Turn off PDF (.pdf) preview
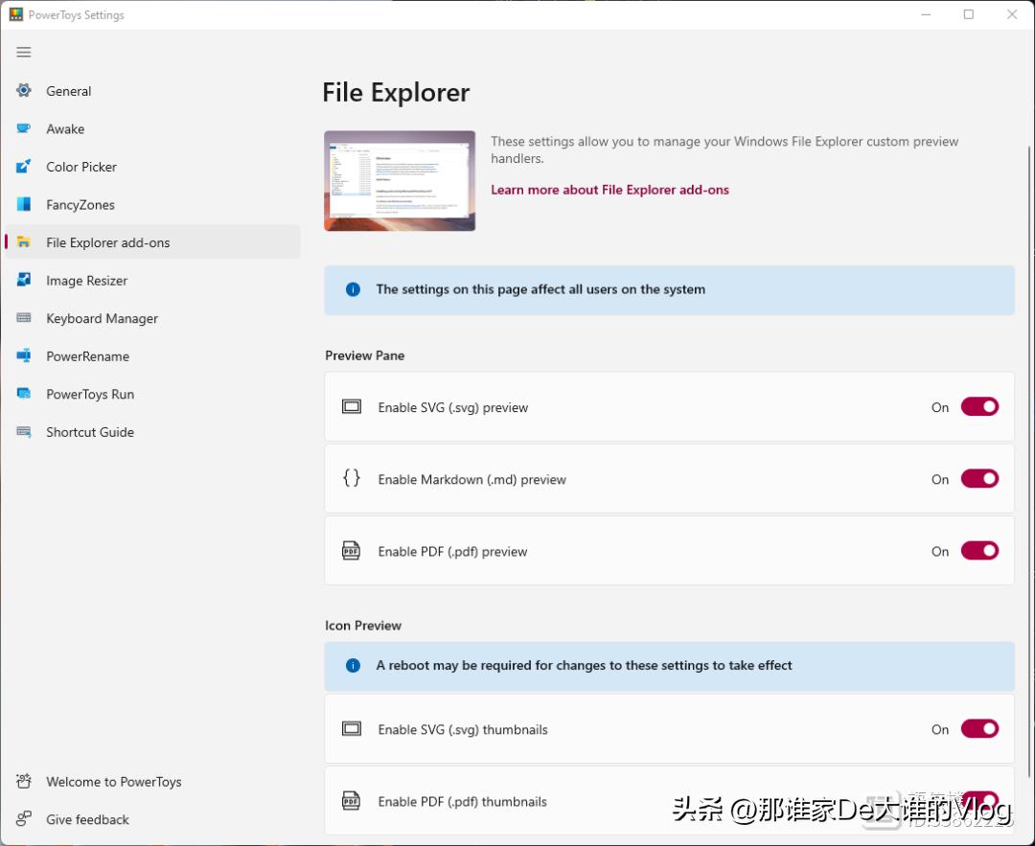Screen dimensions: 1035x846 (978, 551)
